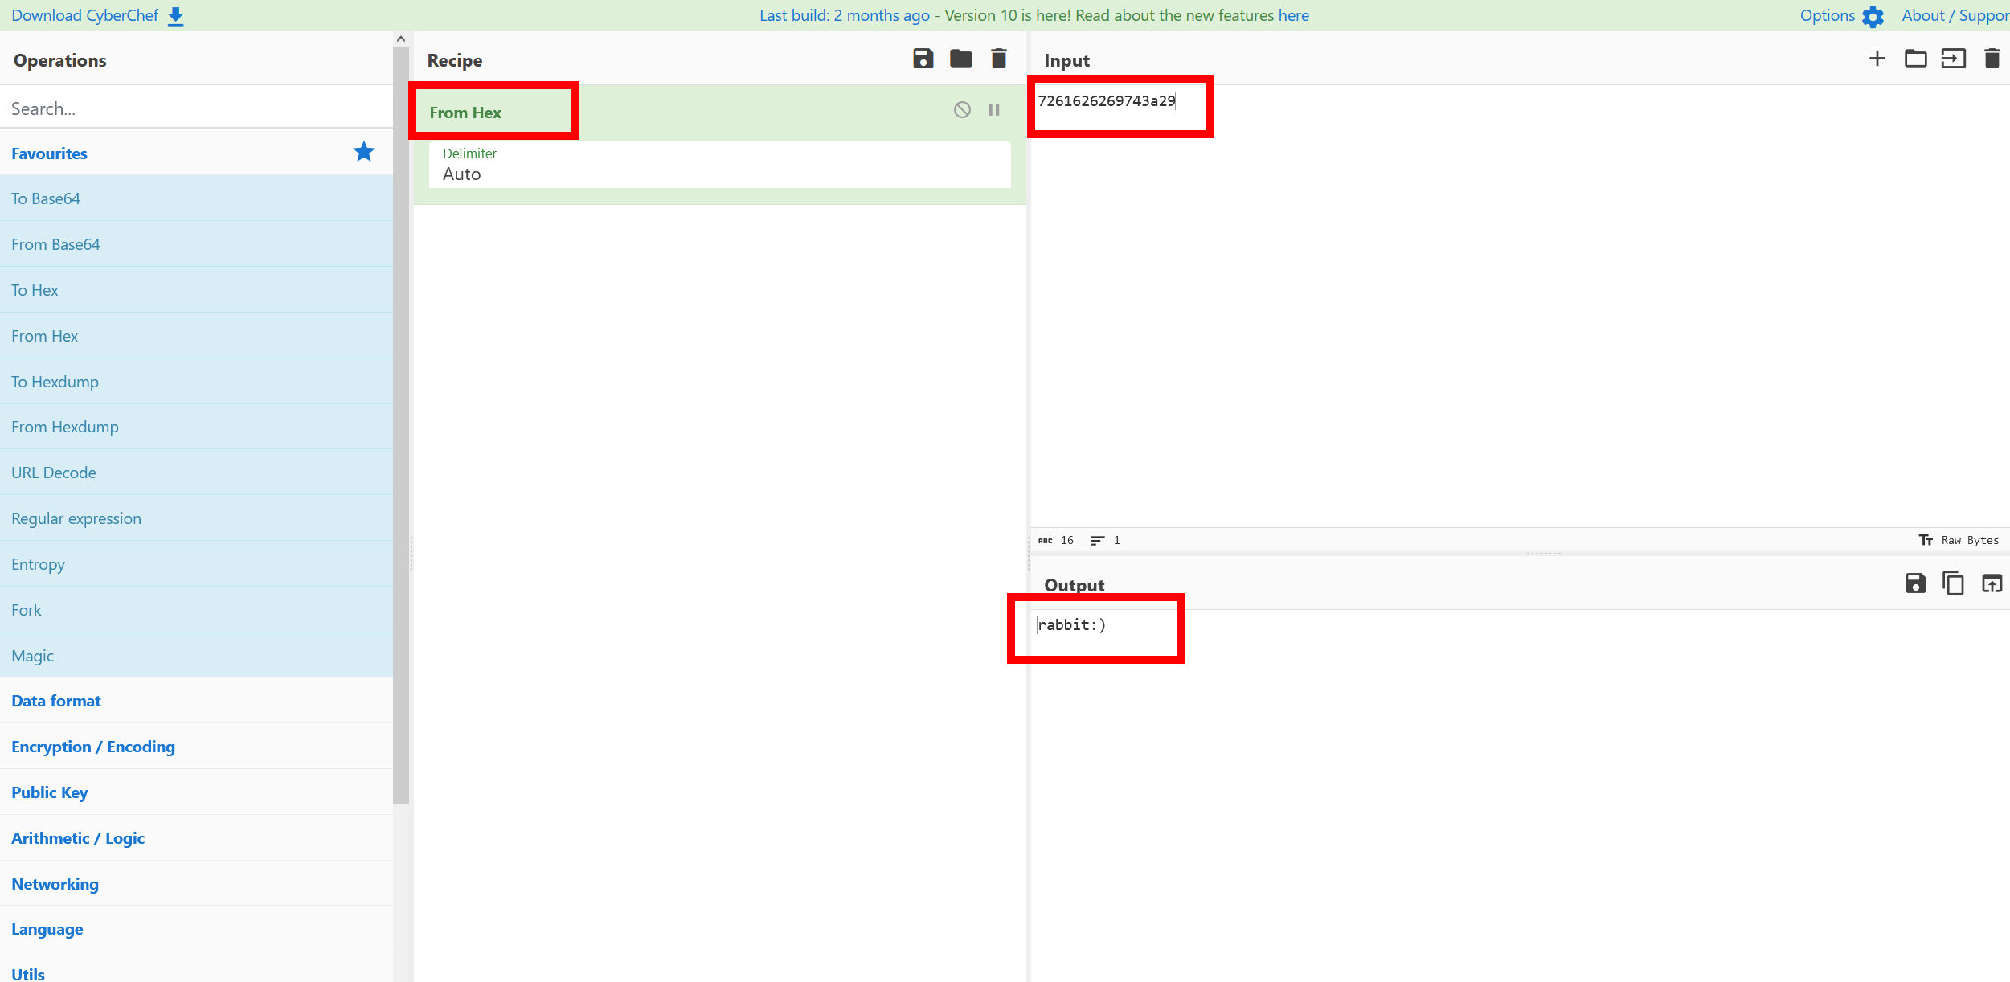Clear recipe with trash icon
The width and height of the screenshot is (2010, 982).
(998, 59)
